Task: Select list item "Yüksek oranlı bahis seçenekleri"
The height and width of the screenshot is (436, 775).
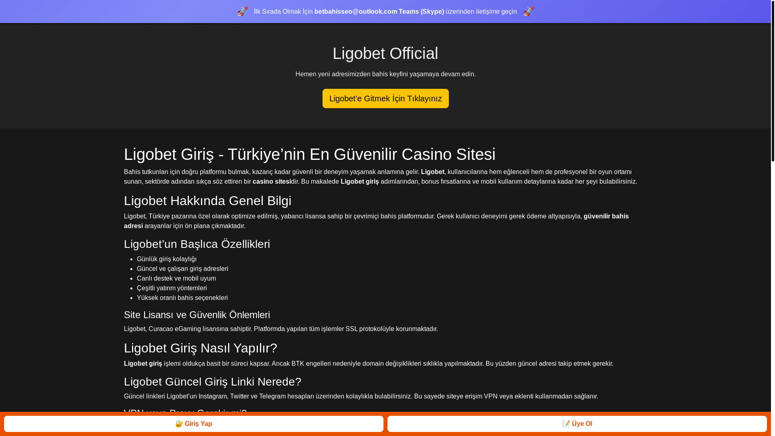Action: (182, 298)
